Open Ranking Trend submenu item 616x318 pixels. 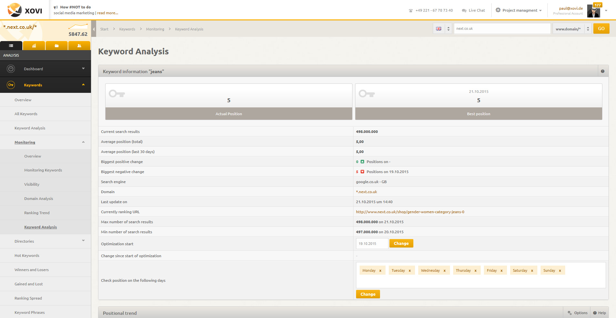pos(37,213)
